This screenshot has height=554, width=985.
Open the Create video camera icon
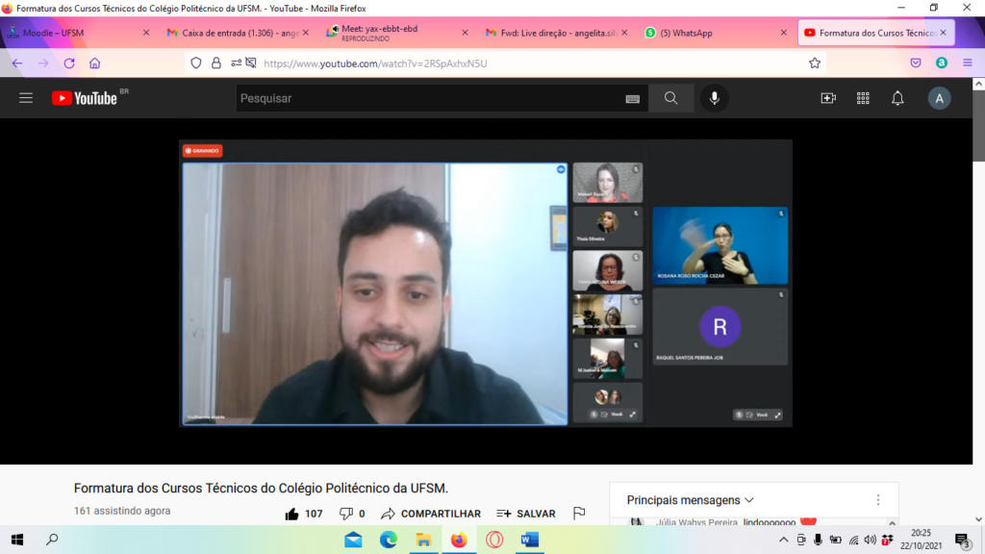tap(828, 98)
